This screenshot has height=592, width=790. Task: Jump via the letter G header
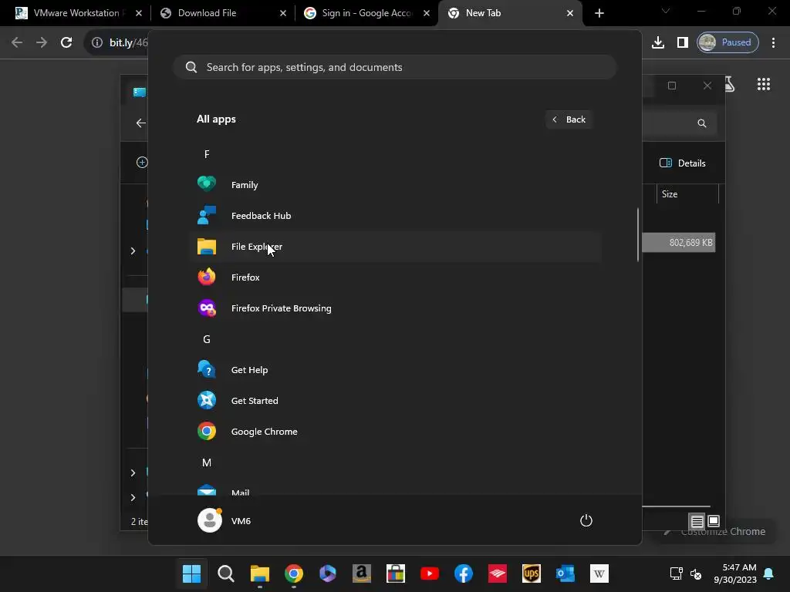207,339
